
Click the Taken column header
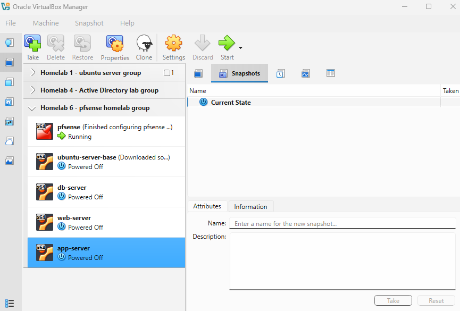(x=450, y=91)
